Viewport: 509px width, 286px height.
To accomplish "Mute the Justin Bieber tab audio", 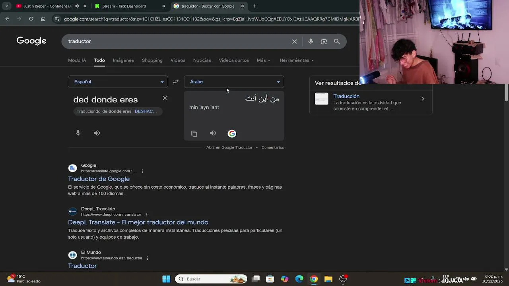I will tap(77, 6).
